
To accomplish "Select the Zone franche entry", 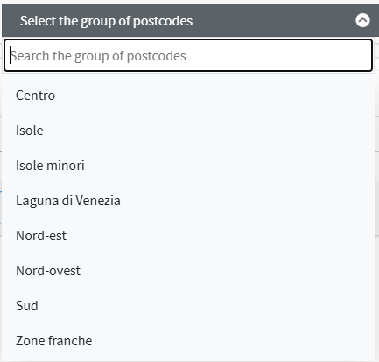I will pyautogui.click(x=188, y=341).
